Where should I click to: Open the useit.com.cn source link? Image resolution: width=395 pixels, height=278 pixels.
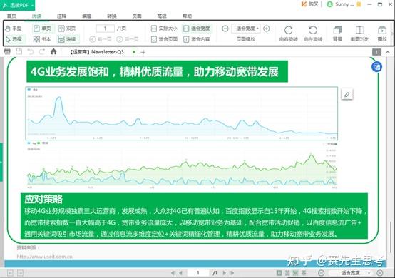point(45,257)
